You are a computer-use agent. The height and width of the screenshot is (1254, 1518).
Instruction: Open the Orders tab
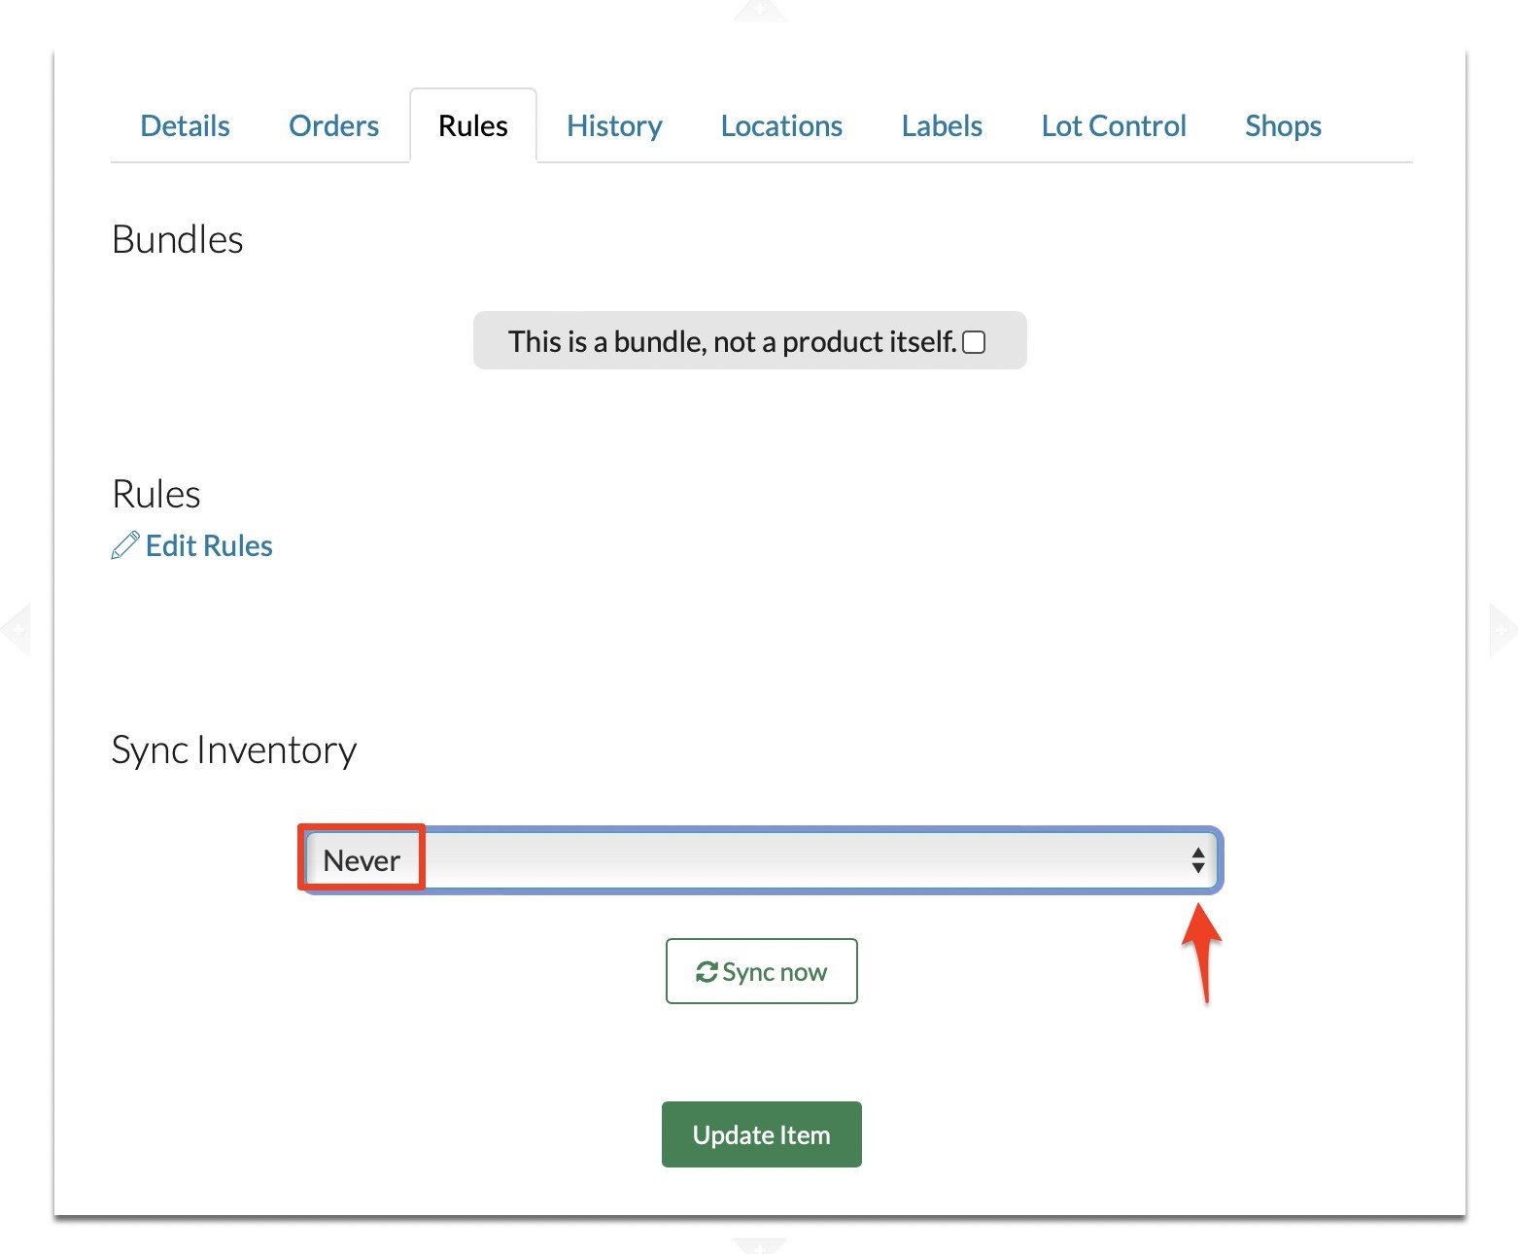tap(333, 125)
